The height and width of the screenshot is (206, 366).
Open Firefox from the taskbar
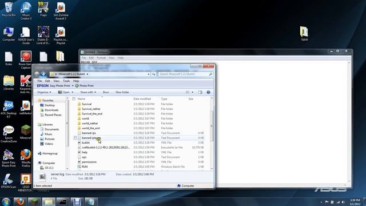(x=20, y=201)
